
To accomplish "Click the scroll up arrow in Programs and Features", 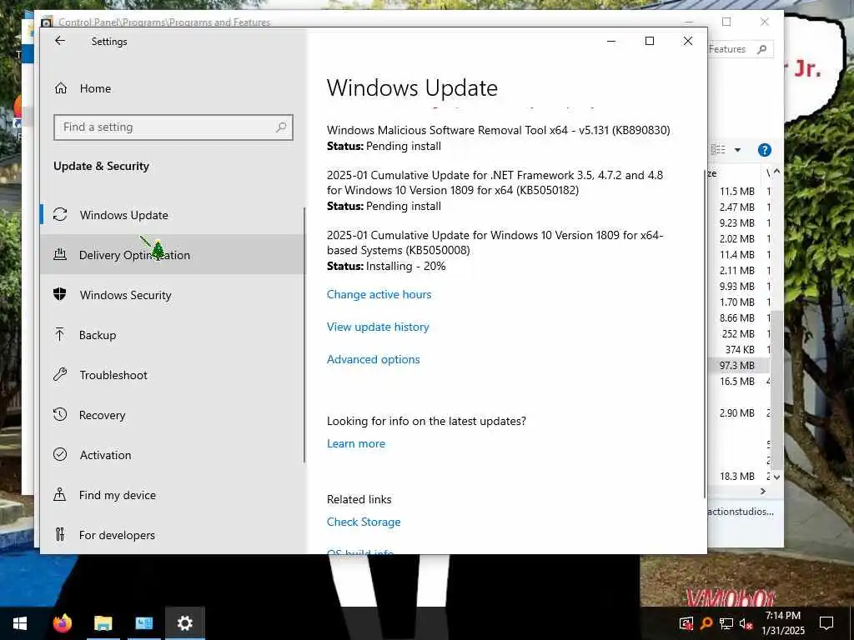I will click(777, 172).
